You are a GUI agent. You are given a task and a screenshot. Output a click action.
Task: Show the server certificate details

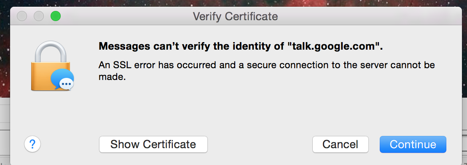point(153,144)
